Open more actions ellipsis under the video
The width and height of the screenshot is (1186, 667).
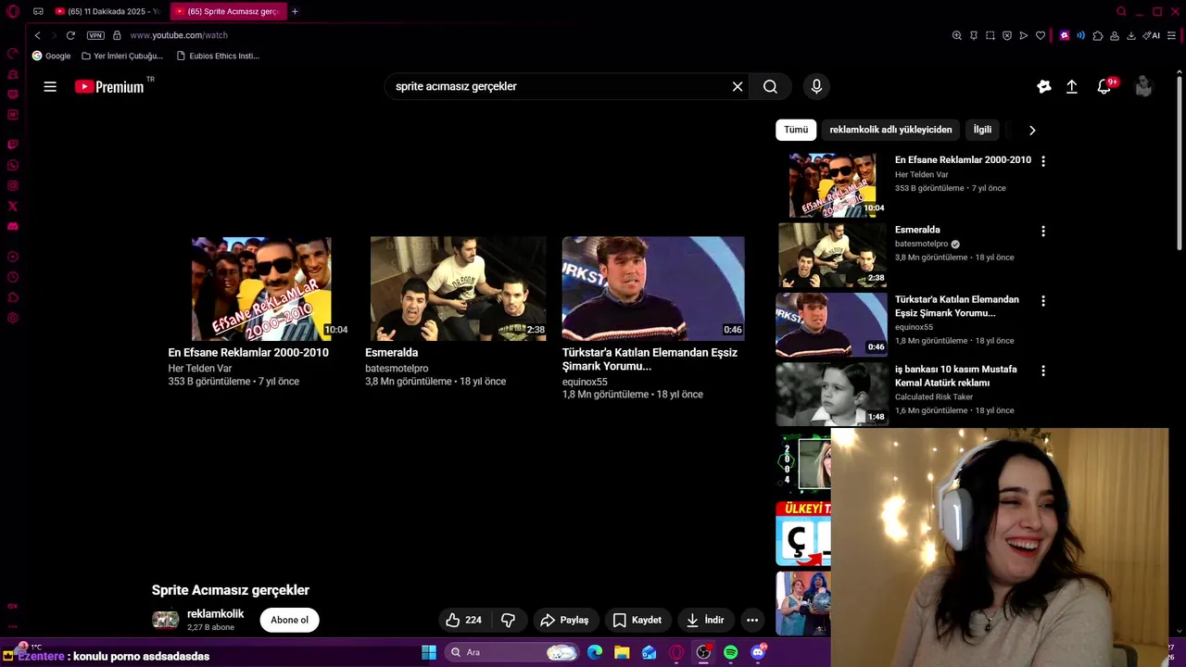(x=752, y=620)
